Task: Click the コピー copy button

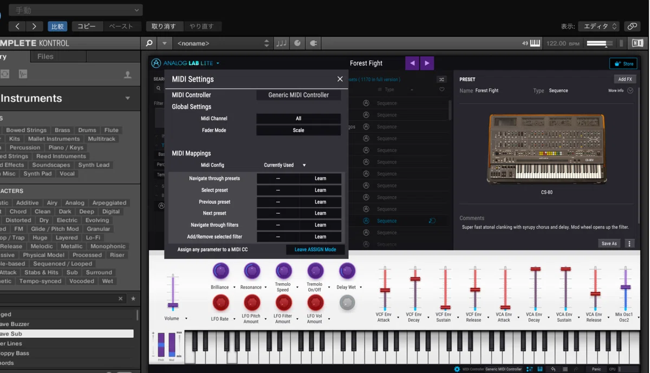Action: [87, 26]
